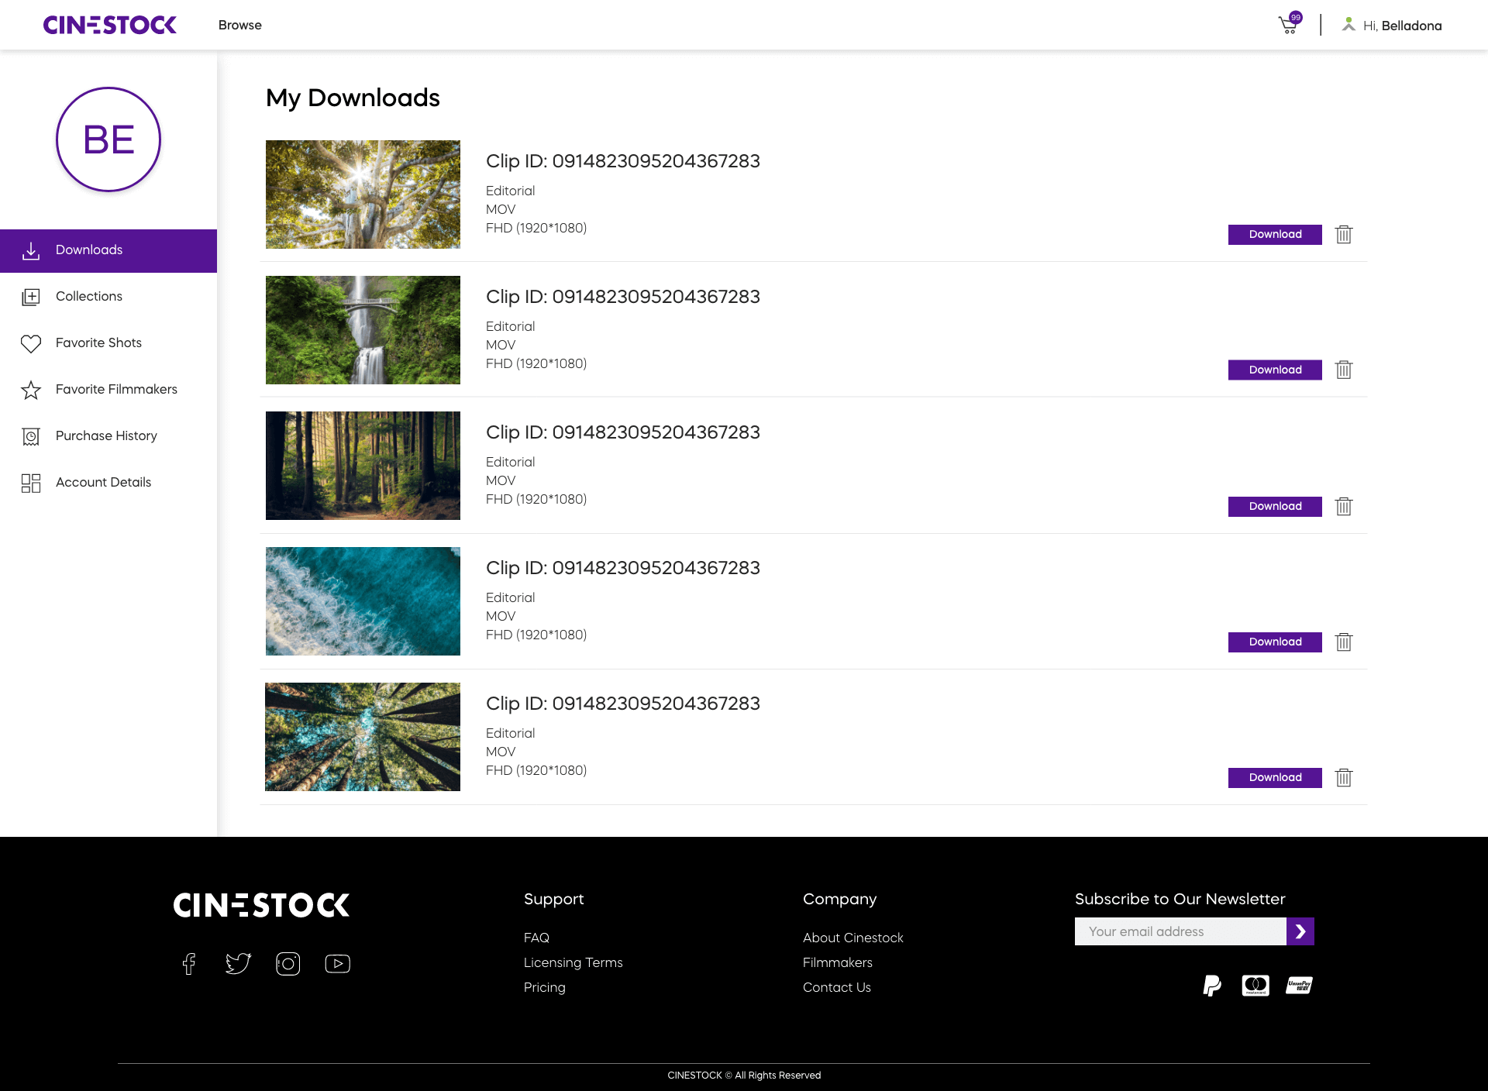The width and height of the screenshot is (1488, 1091).
Task: Open the Facebook page from footer
Action: click(x=189, y=964)
